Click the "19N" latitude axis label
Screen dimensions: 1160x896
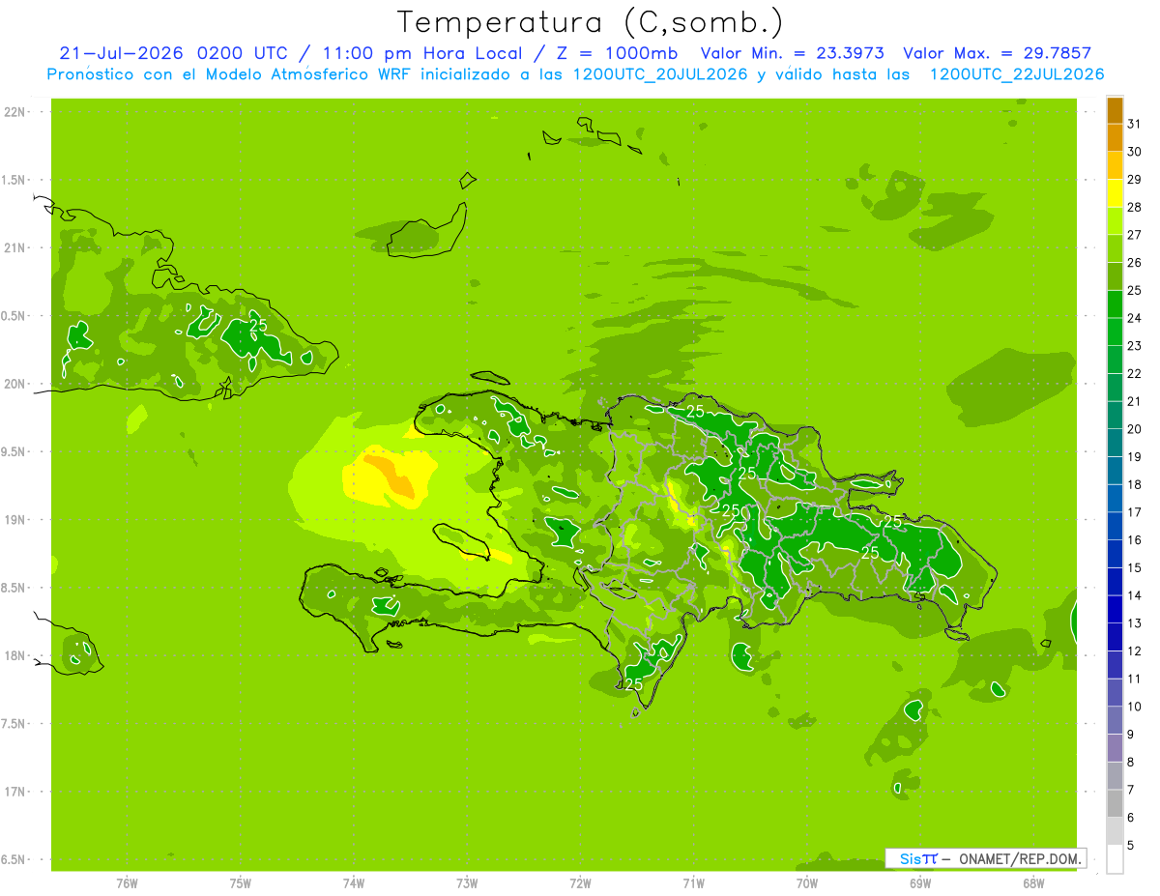[x=15, y=520]
